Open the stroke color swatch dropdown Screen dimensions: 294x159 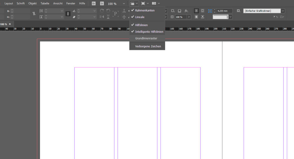[230, 17]
